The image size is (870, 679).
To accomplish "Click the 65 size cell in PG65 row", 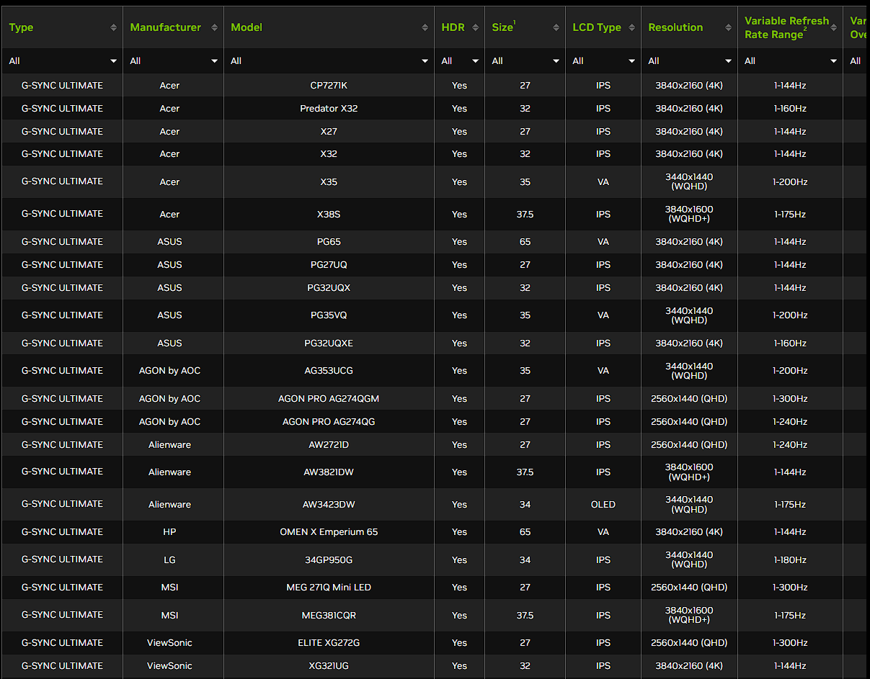I will pyautogui.click(x=525, y=242).
